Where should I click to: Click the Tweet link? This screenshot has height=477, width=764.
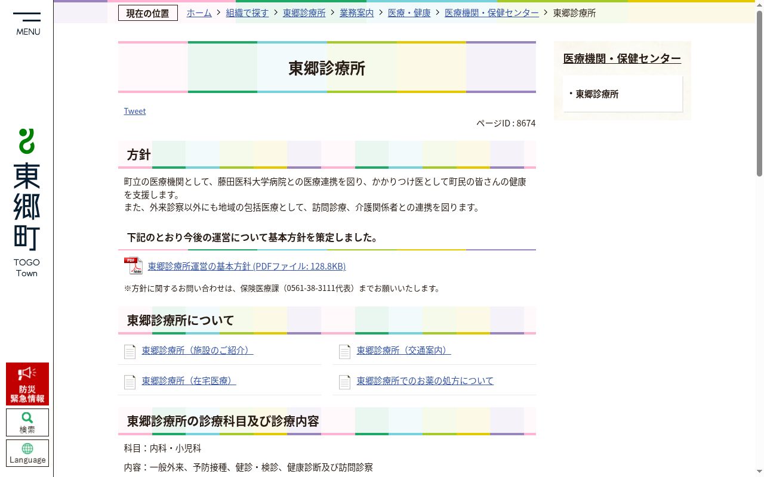(x=135, y=111)
